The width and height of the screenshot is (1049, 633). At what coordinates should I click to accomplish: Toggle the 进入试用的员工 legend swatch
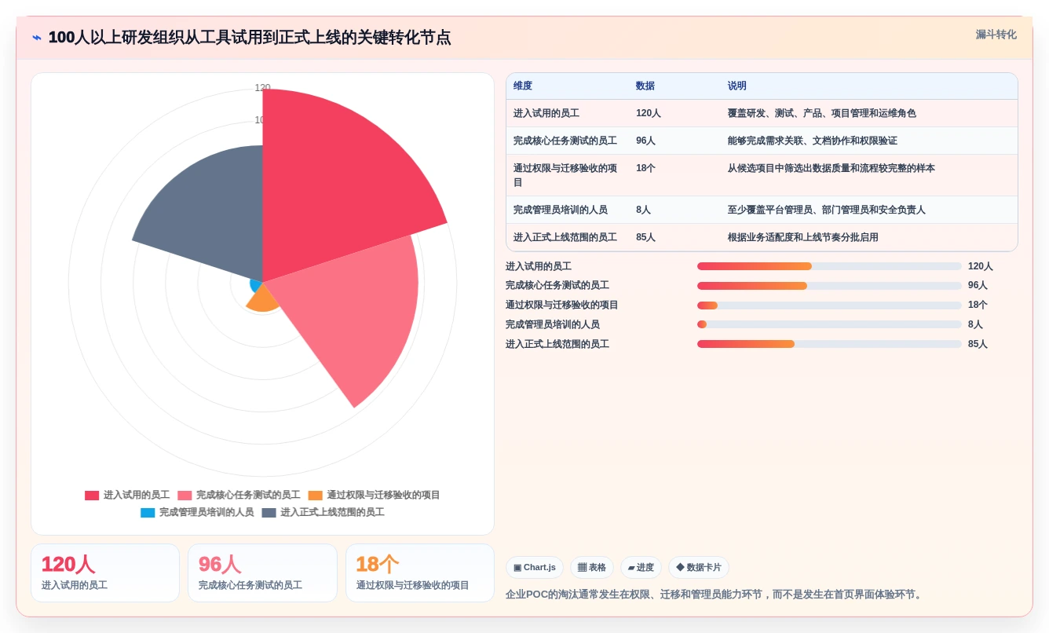tap(92, 496)
